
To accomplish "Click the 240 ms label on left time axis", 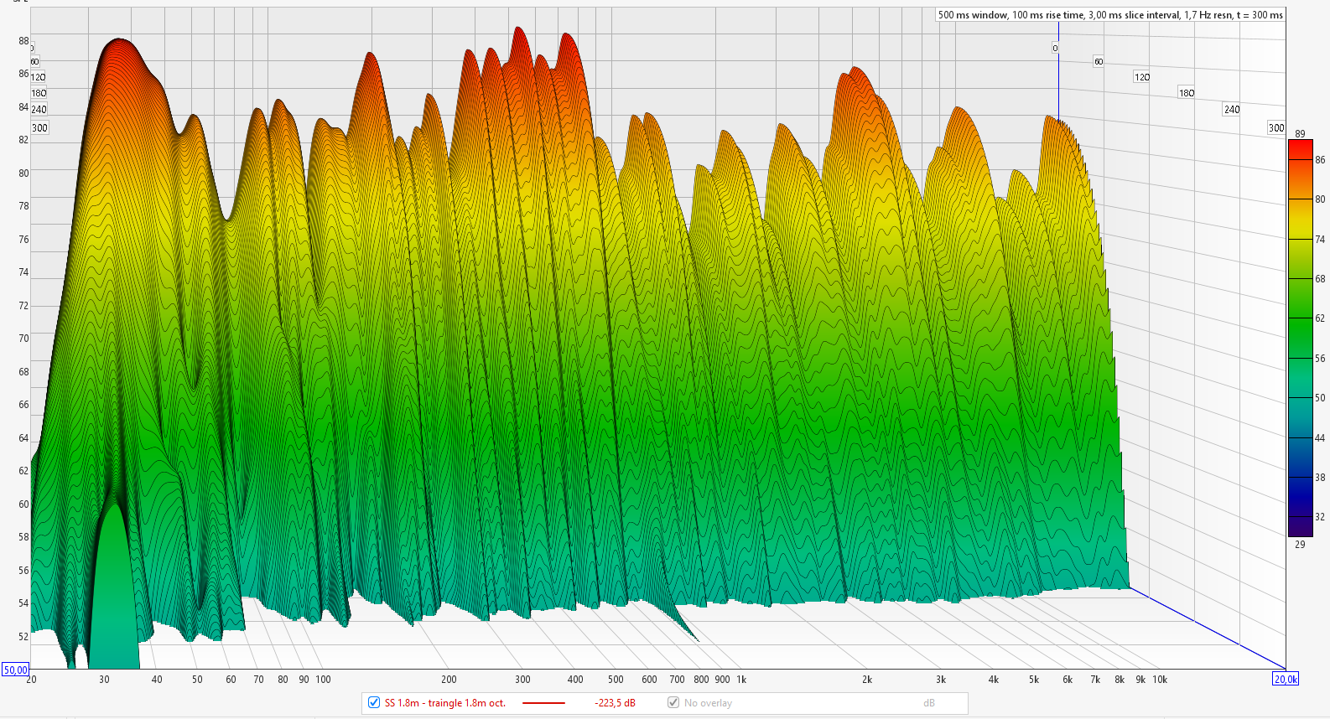I will tap(39, 110).
